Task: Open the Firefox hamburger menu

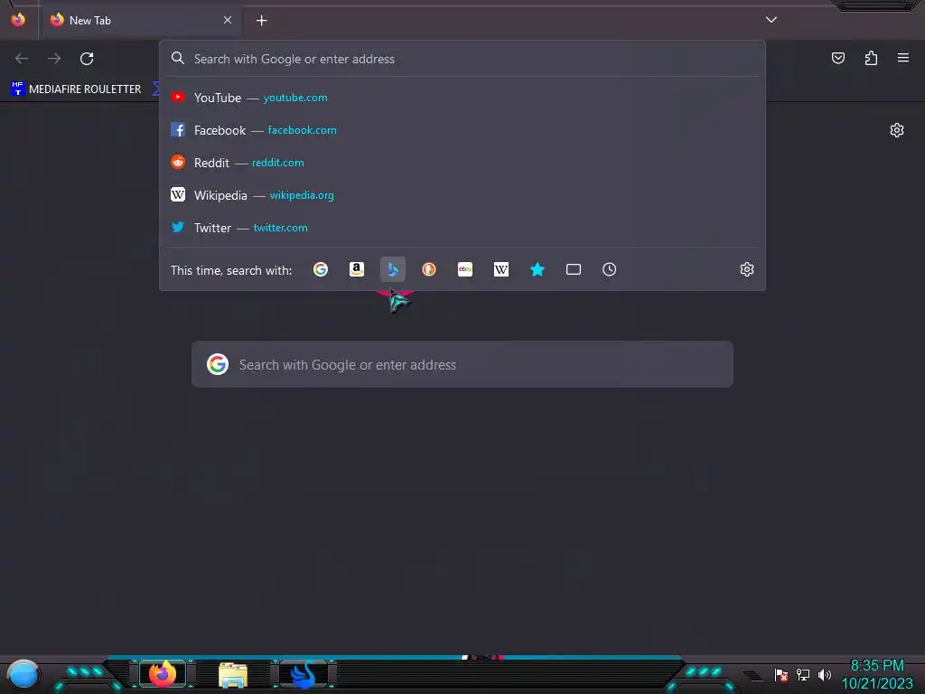Action: (903, 58)
